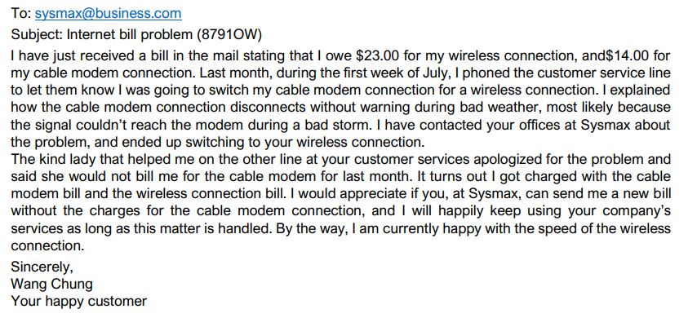Click the "To:" label
The width and height of the screenshot is (697, 318).
21,14
